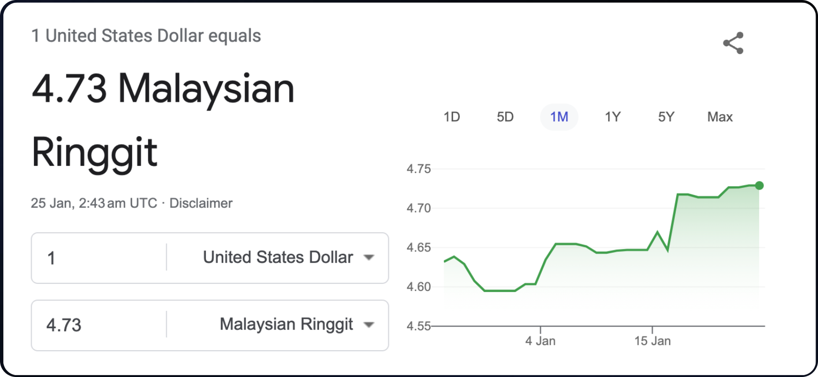The height and width of the screenshot is (377, 818).
Task: Open the Disclaimer link
Action: 201,203
